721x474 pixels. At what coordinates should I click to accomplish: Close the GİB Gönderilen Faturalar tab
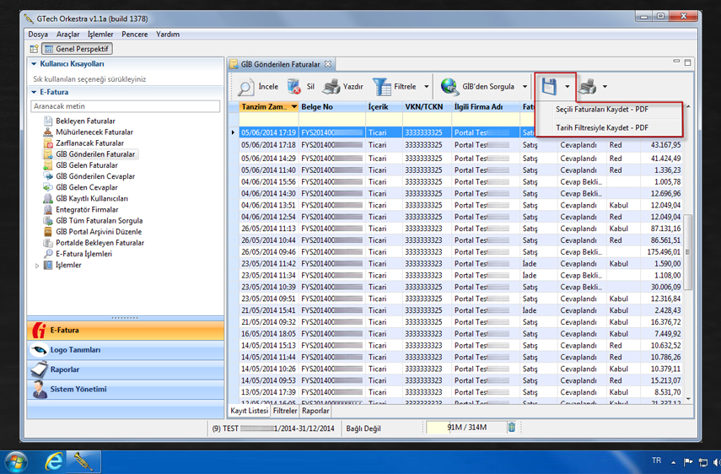[328, 64]
